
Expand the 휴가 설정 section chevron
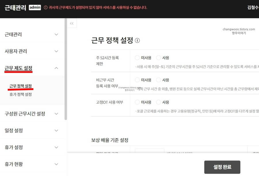point(56,147)
